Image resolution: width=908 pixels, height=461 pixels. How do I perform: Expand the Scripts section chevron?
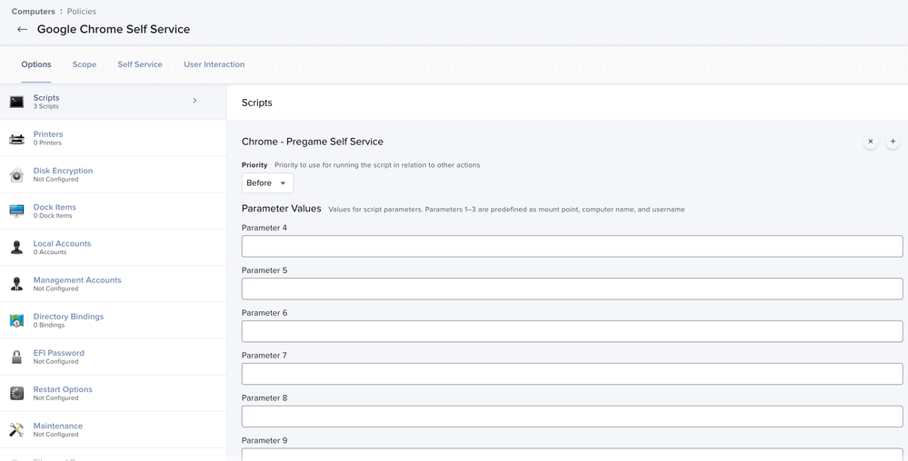(x=195, y=101)
